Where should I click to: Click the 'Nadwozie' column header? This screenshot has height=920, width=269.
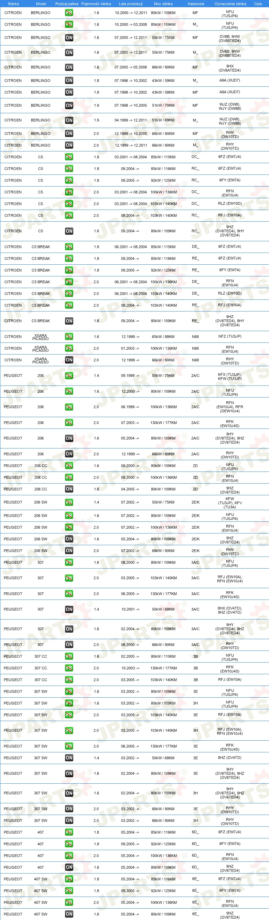[x=196, y=3]
